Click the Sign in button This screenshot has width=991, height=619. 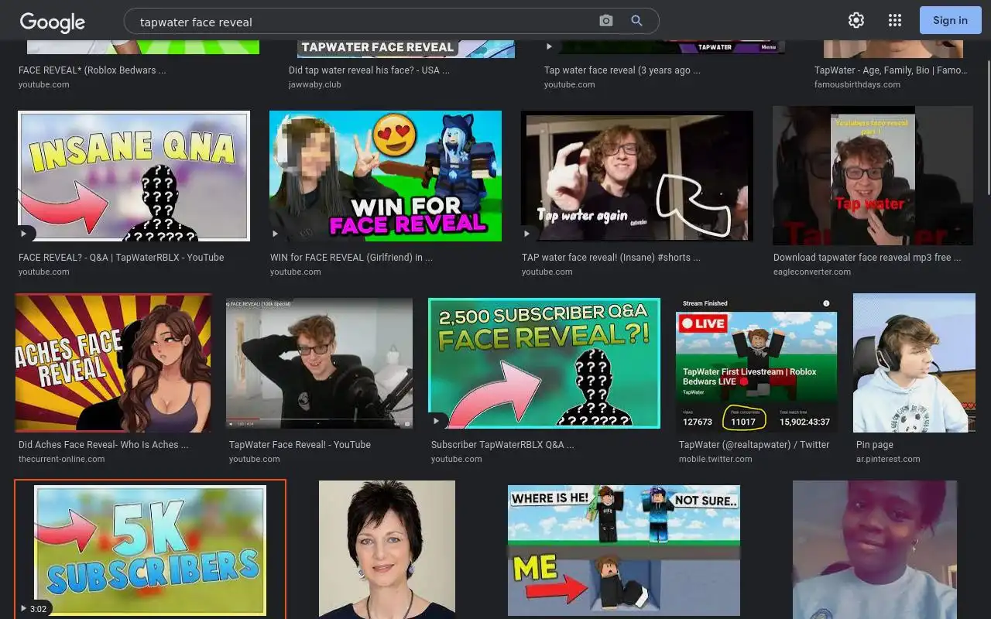pos(950,20)
